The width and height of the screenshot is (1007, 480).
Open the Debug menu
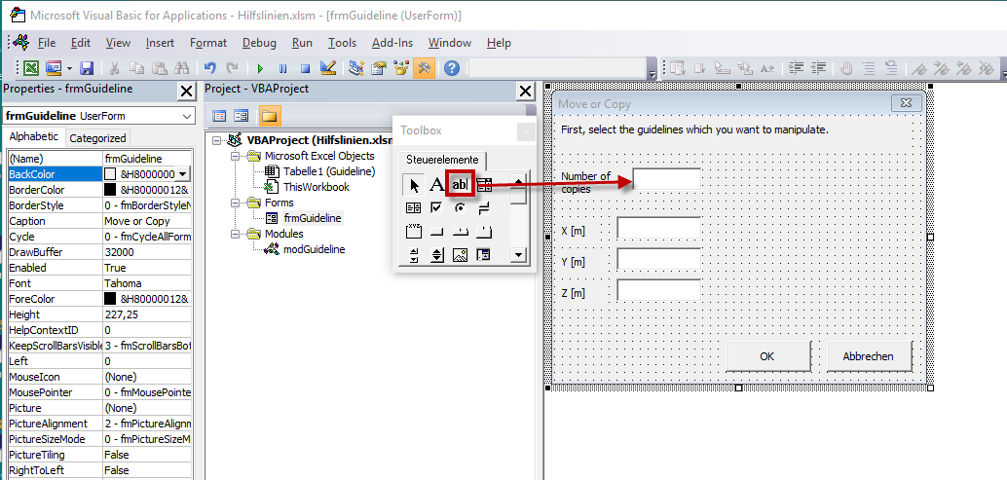(259, 43)
